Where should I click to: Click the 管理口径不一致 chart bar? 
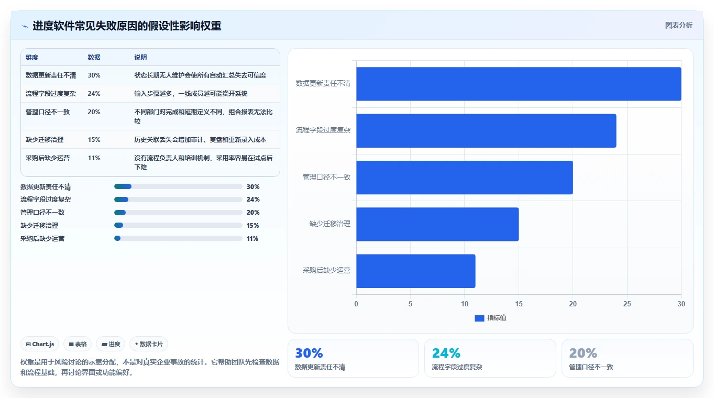tap(465, 178)
